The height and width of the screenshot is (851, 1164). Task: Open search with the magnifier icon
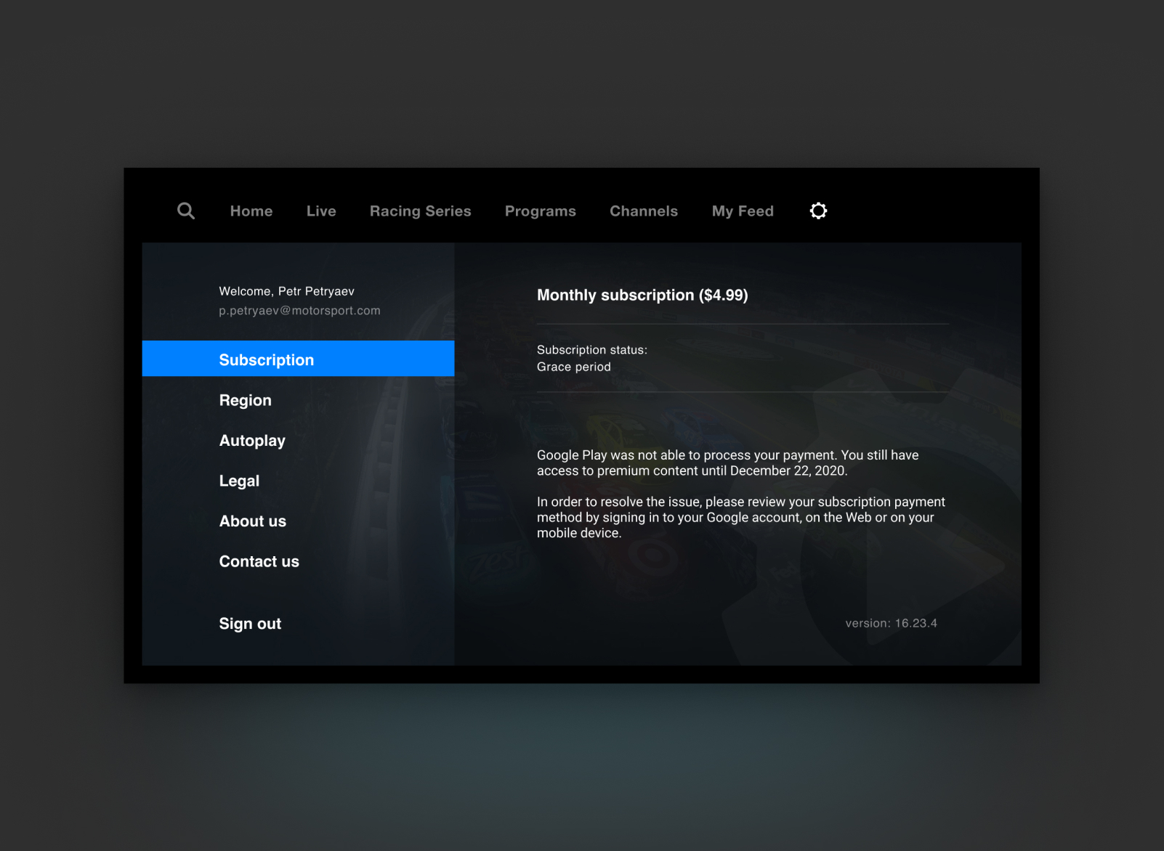click(x=186, y=211)
